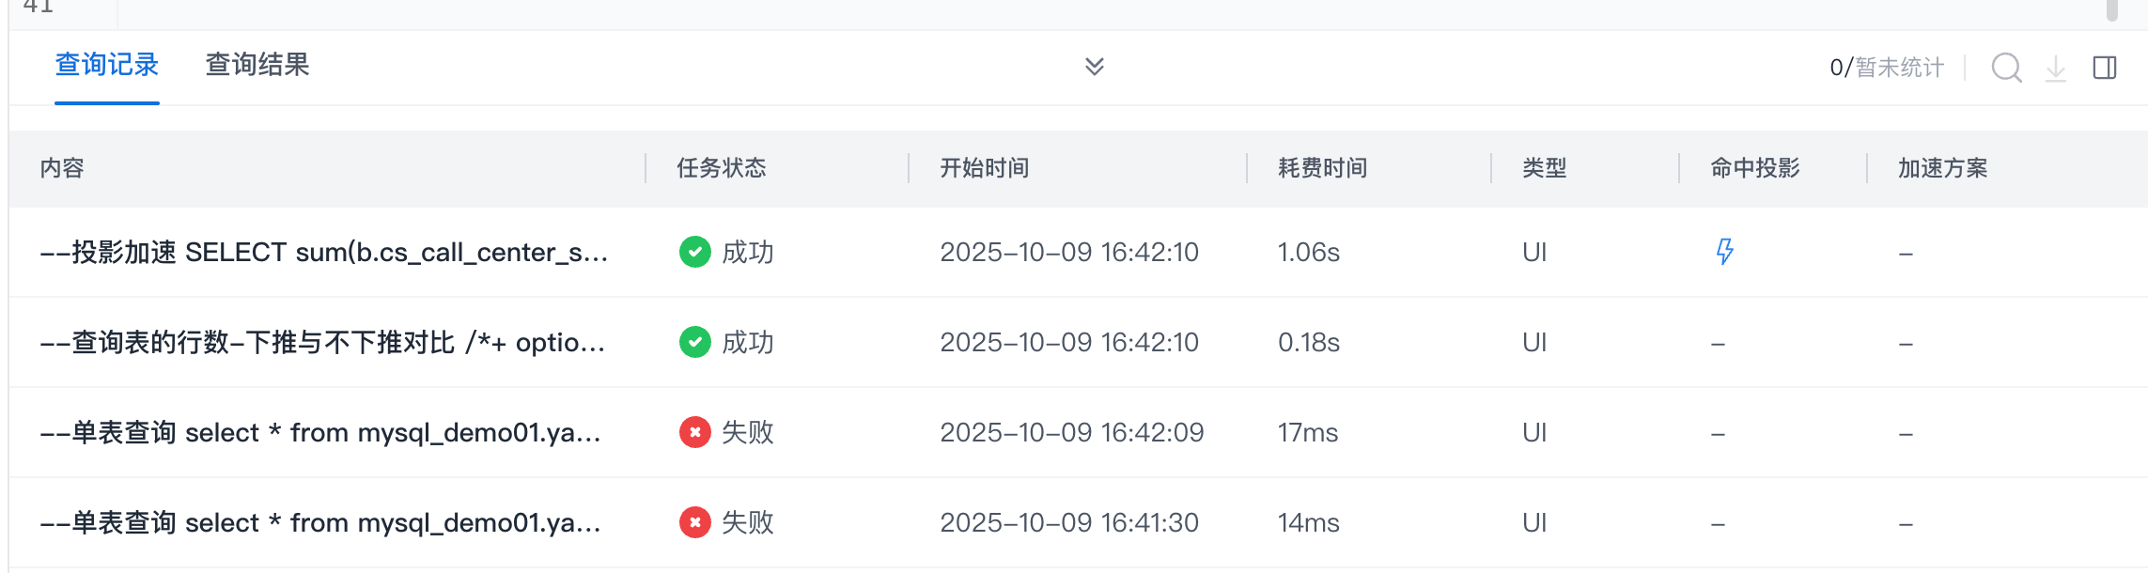
Task: Click the search icon in results toolbar
Action: pyautogui.click(x=2006, y=68)
